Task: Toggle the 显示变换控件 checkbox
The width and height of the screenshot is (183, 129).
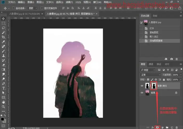Action: tap(42, 8)
